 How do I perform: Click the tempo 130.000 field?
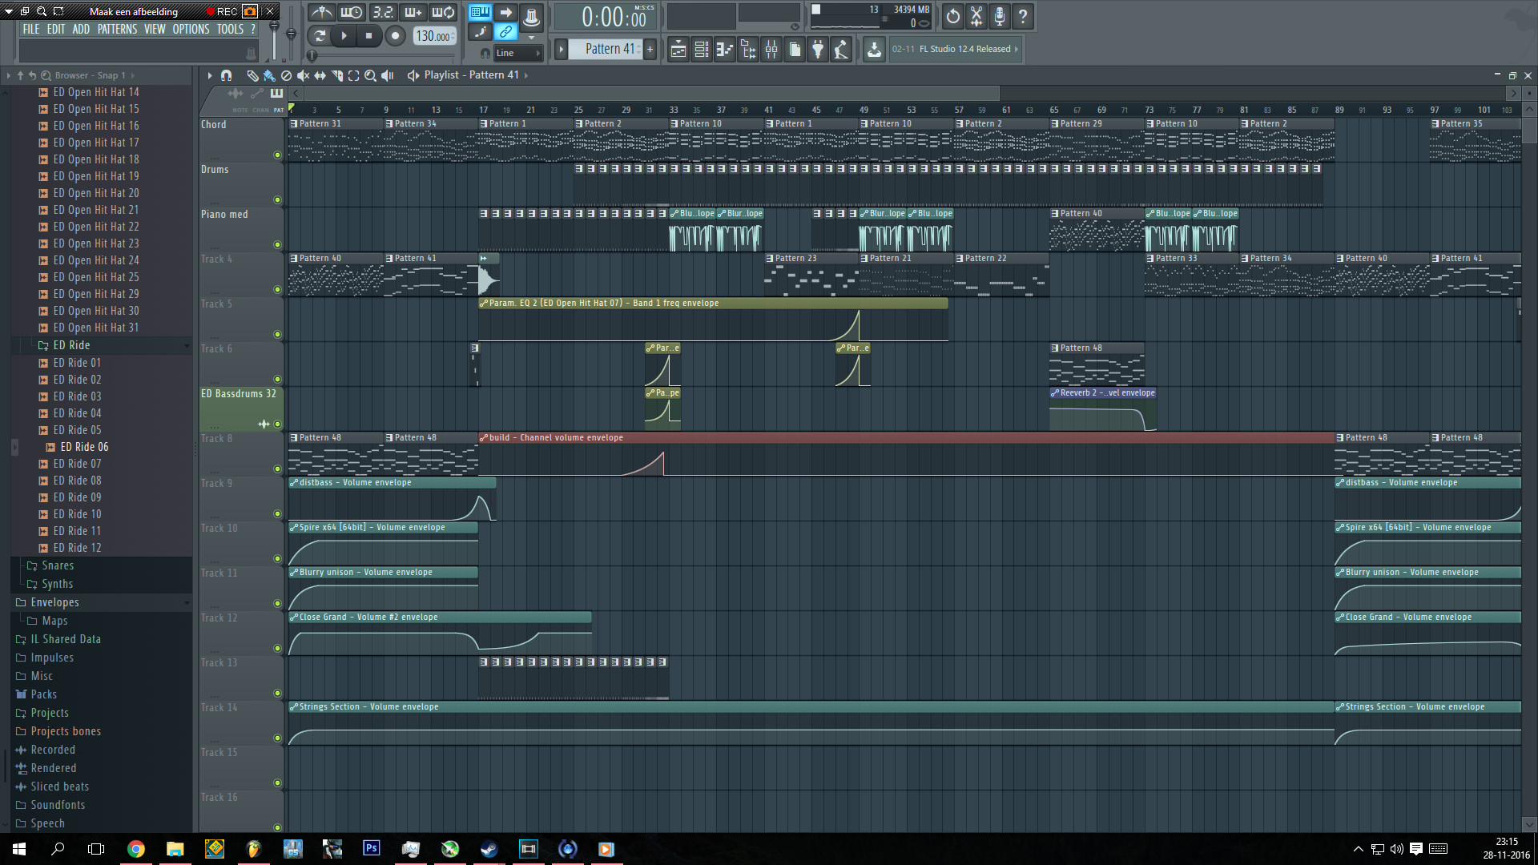435,36
